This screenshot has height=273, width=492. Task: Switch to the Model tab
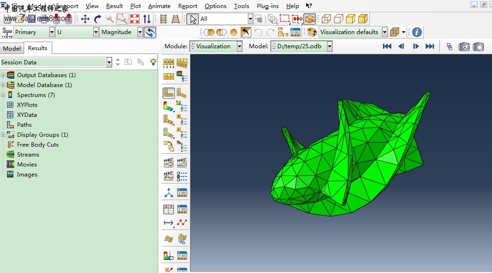tap(12, 48)
